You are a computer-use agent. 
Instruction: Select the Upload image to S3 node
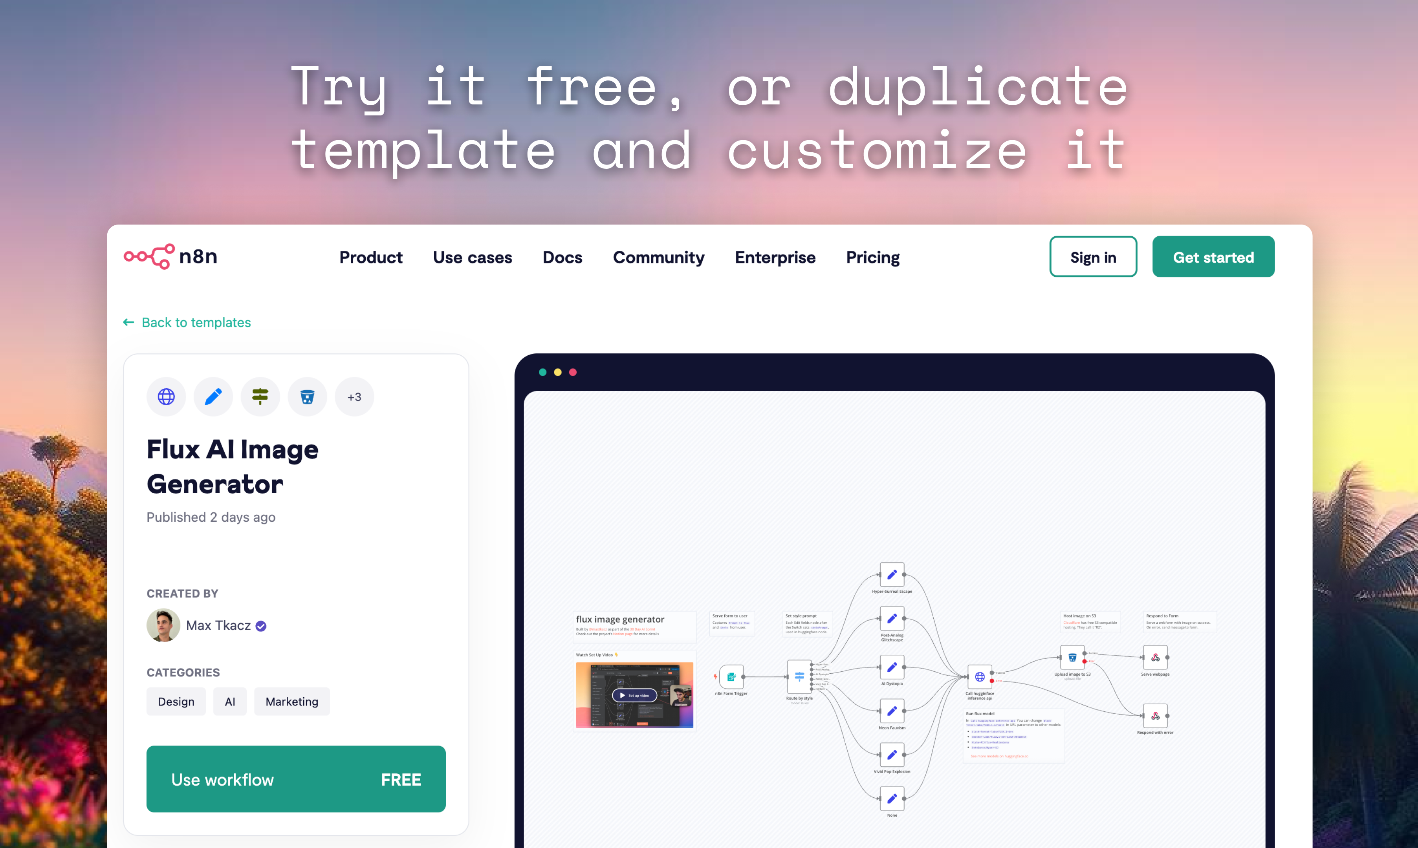1072,658
